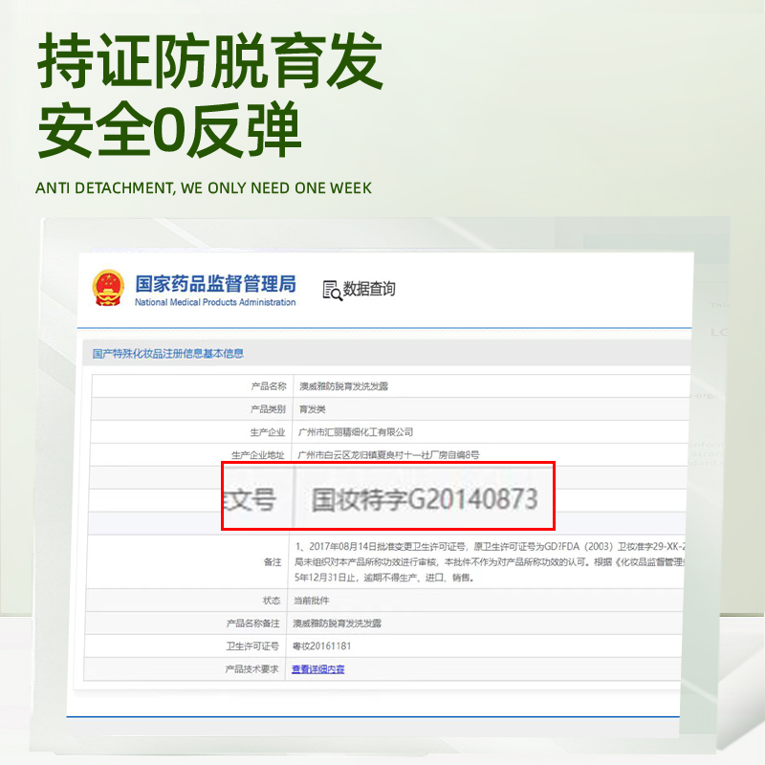
Task: Select 广州市汇丽精细化工有限公司 company name
Action: 356,432
